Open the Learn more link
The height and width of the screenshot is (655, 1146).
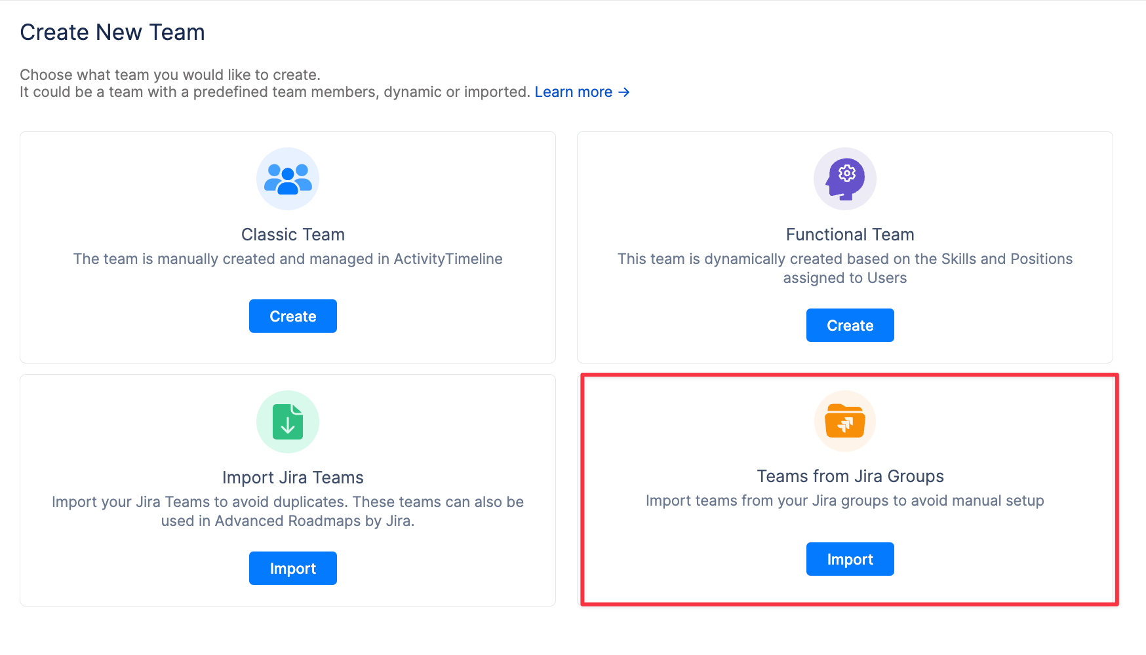pyautogui.click(x=574, y=92)
